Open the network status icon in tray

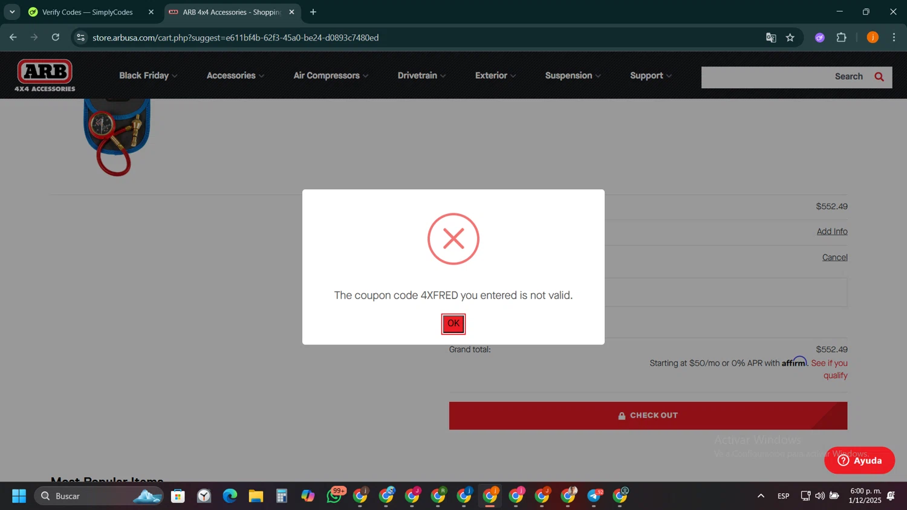point(805,496)
